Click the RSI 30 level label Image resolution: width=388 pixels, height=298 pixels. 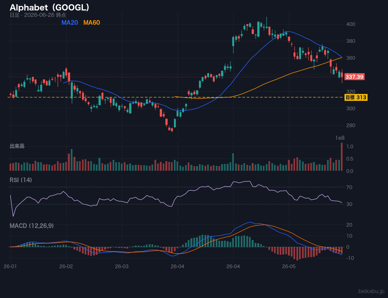coord(349,204)
